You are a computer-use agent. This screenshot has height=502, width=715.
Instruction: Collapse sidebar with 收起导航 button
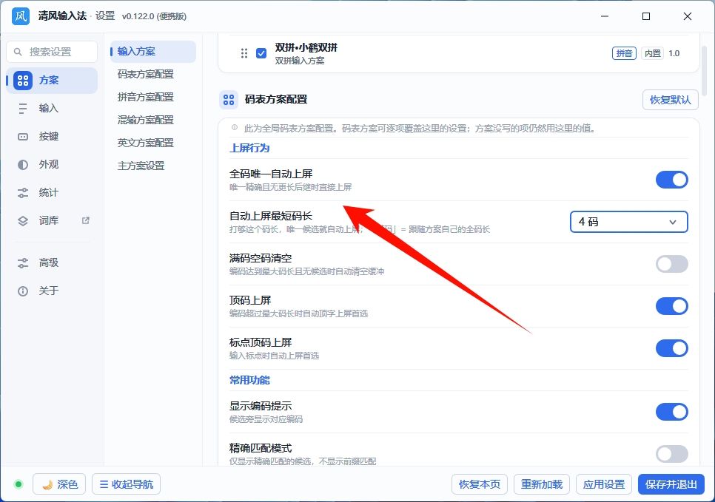pyautogui.click(x=127, y=484)
